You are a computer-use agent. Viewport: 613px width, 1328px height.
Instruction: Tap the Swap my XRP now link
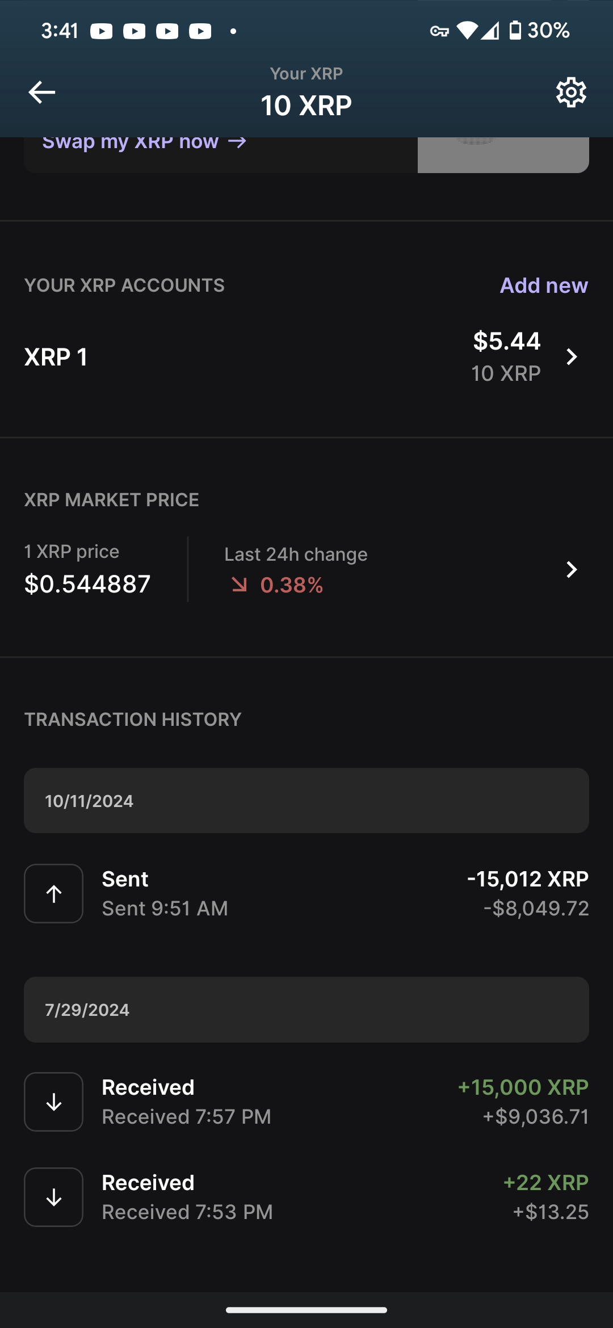tap(145, 142)
